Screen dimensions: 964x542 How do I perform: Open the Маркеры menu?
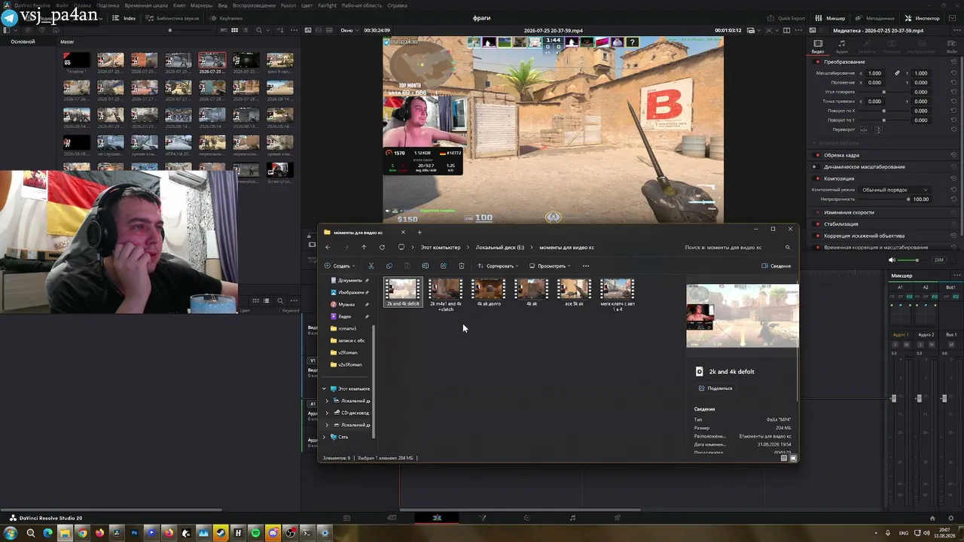point(201,5)
